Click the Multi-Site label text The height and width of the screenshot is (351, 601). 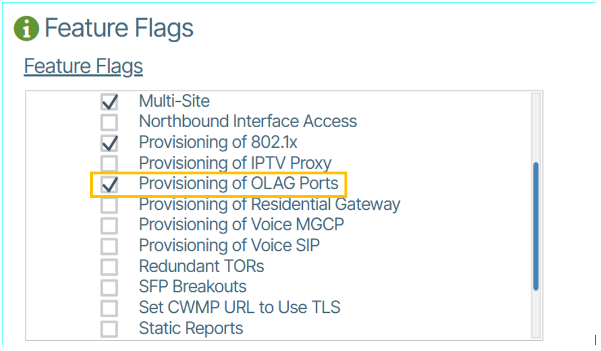click(x=174, y=101)
